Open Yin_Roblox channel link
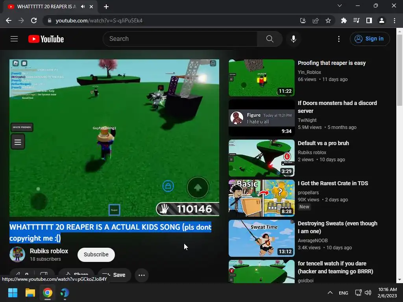This screenshot has height=302, width=403. pos(309,72)
